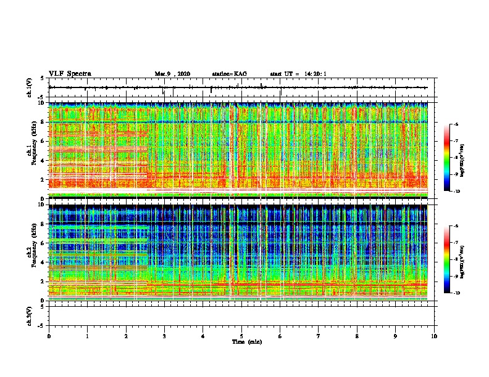The height and width of the screenshot is (377, 489).
Task: Click the empty ch.3 voltage panel
Action: point(243,316)
